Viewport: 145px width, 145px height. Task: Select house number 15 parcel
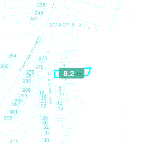click(x=60, y=108)
